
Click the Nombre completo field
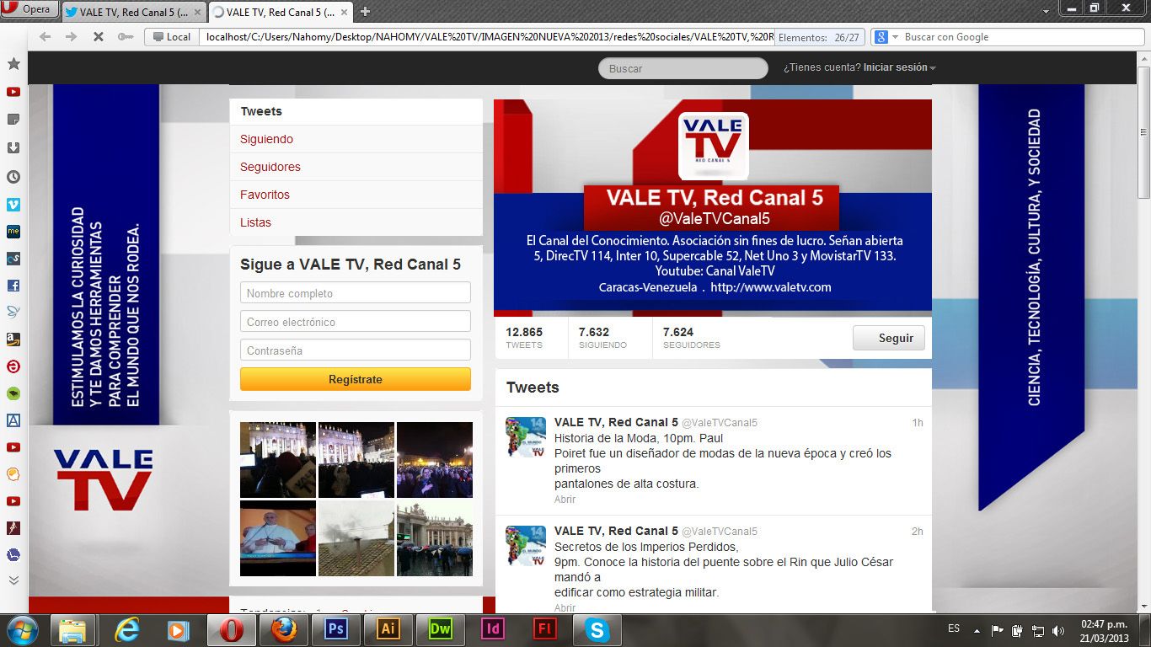coord(356,293)
